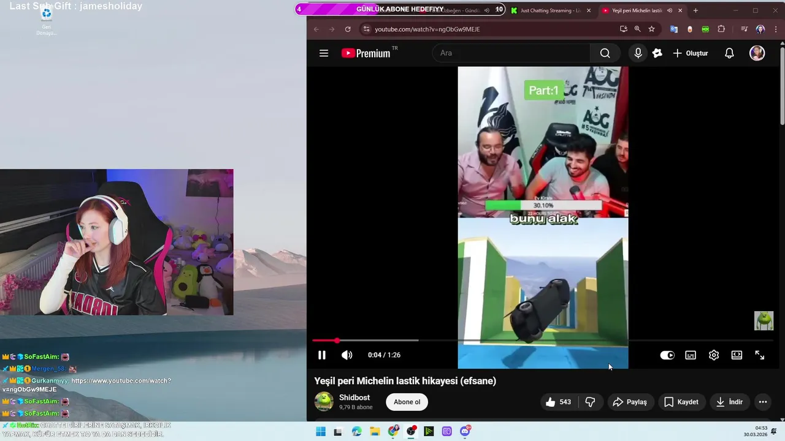
Task: Like the video with 543 likes
Action: tap(558, 402)
